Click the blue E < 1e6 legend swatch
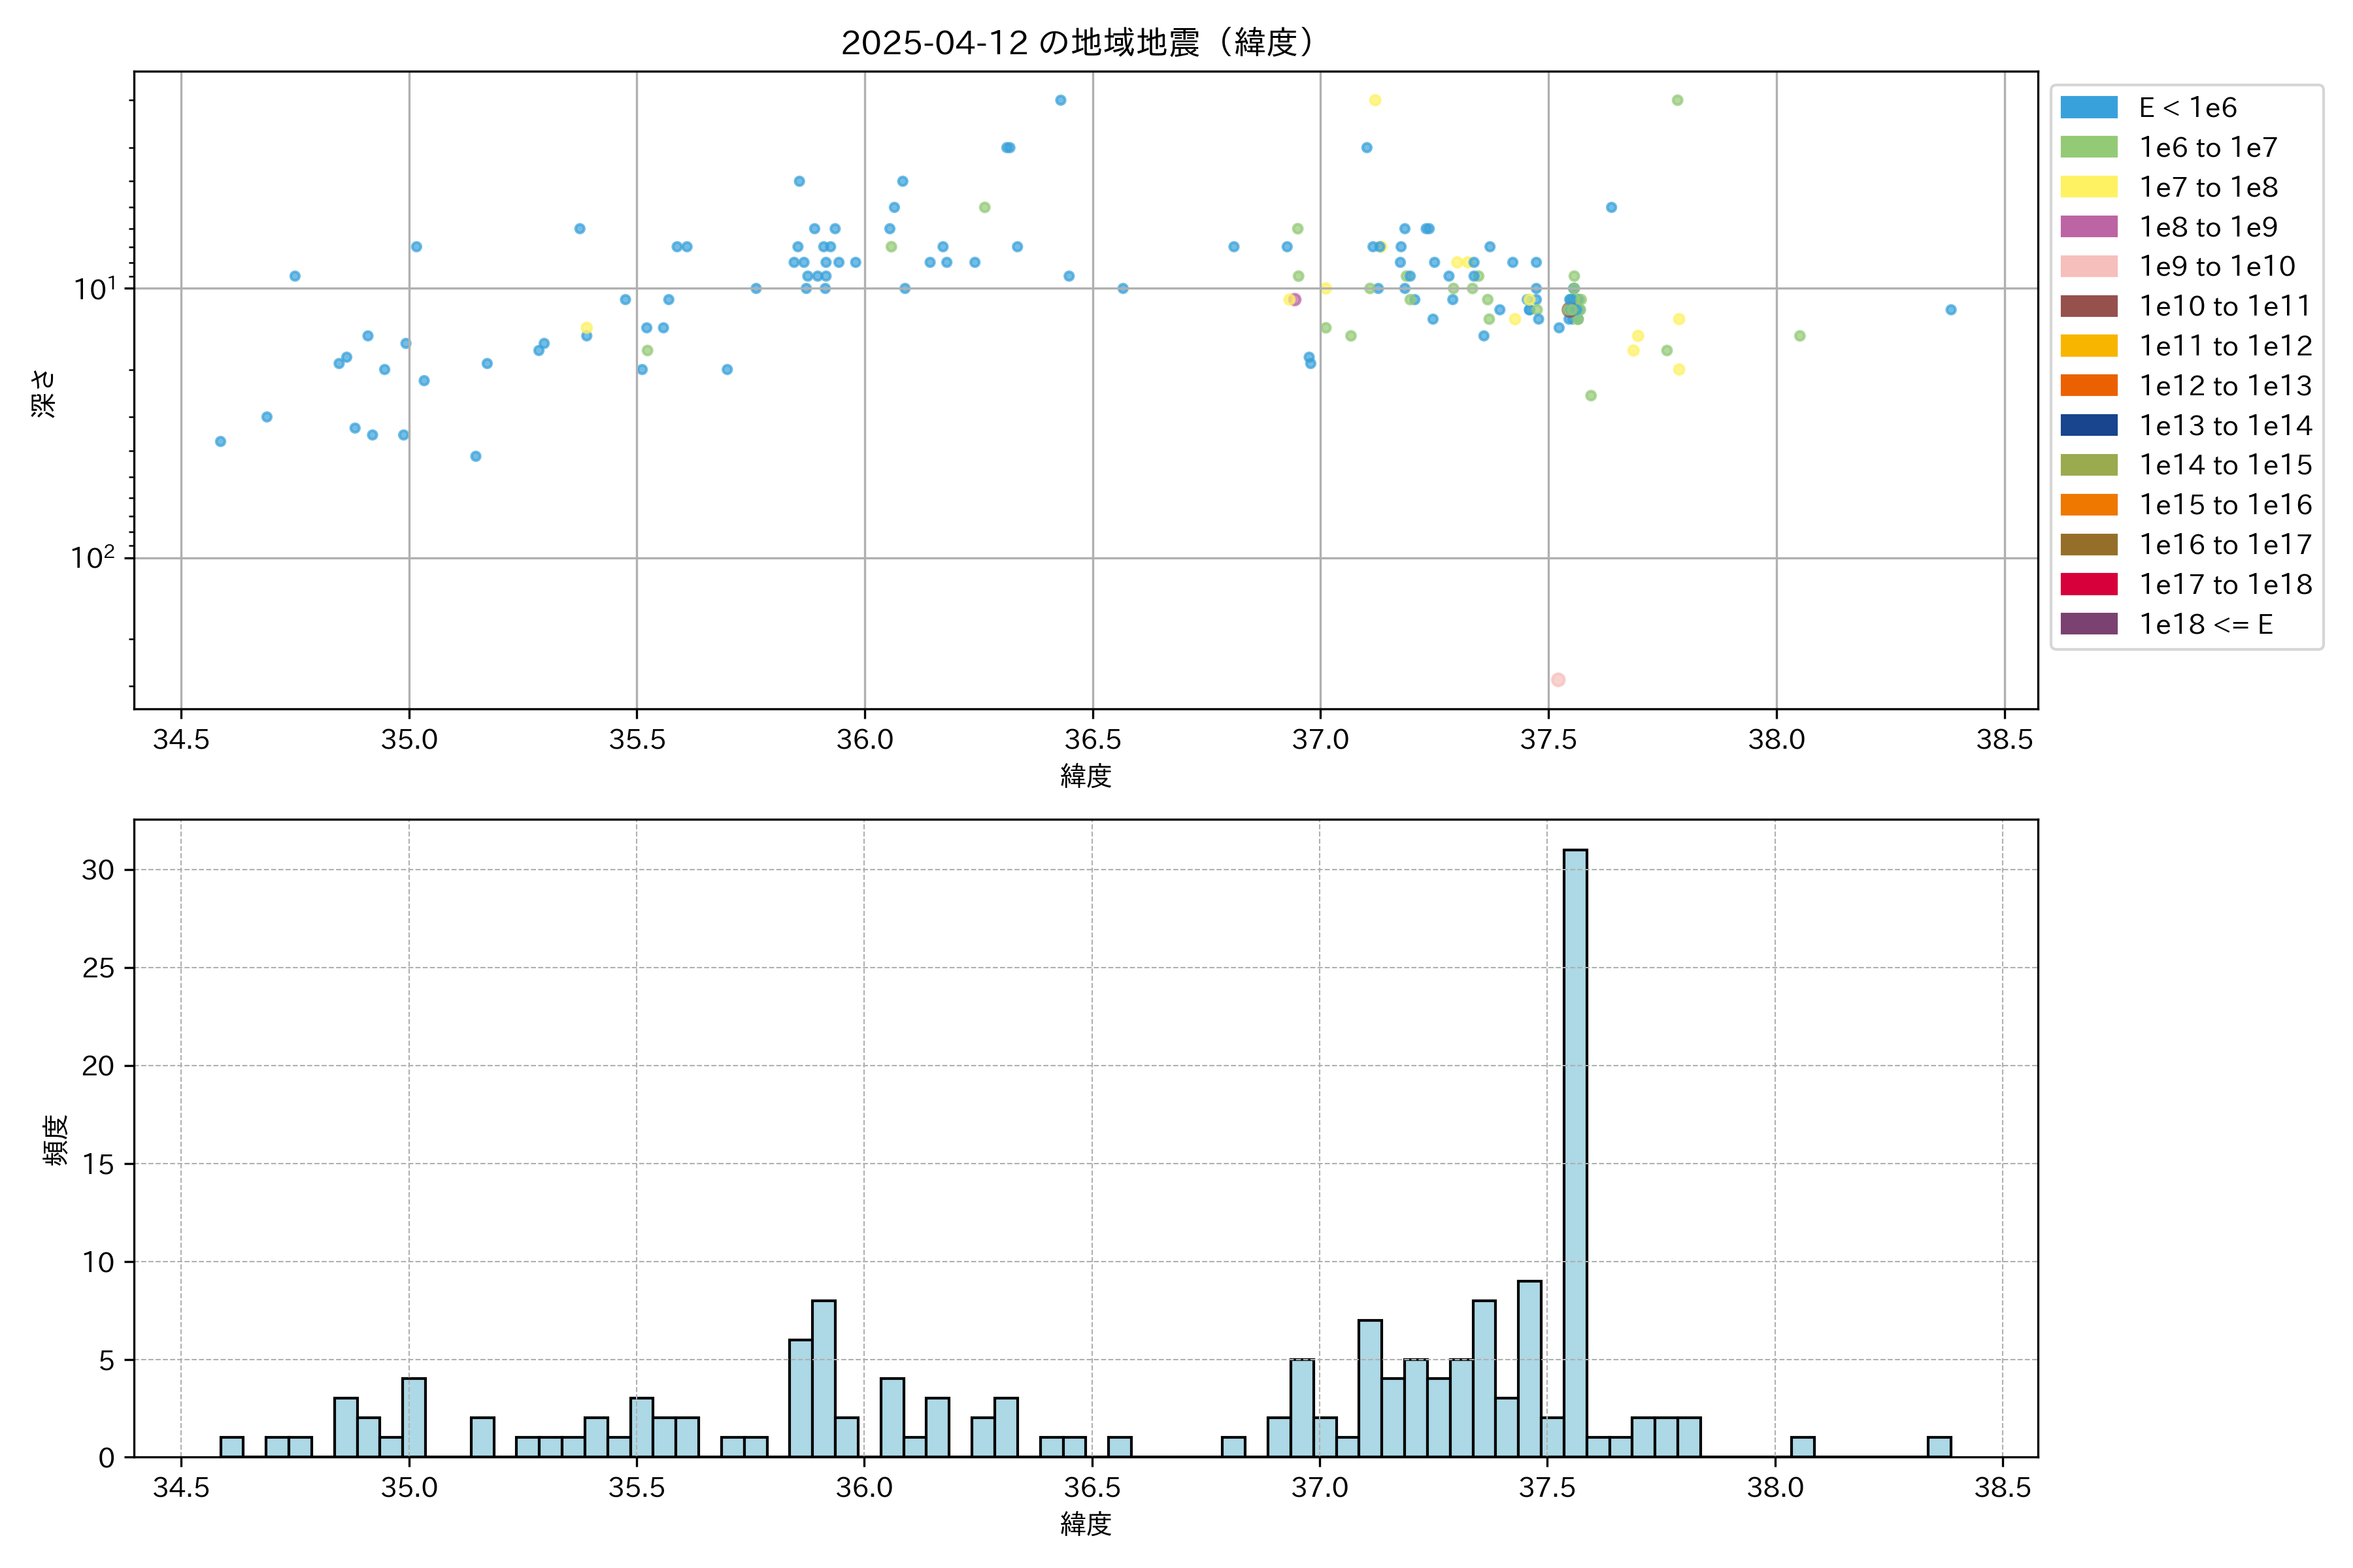The width and height of the screenshot is (2353, 1568). [2088, 108]
